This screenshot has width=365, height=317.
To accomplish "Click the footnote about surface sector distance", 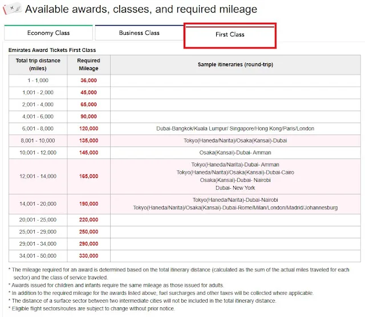I will tap(142, 301).
